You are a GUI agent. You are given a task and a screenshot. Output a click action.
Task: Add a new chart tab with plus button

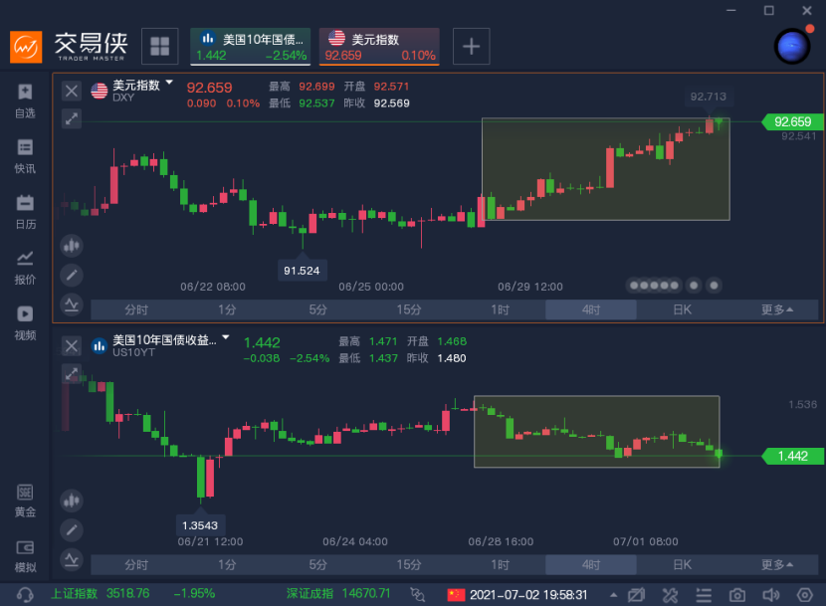pos(471,47)
